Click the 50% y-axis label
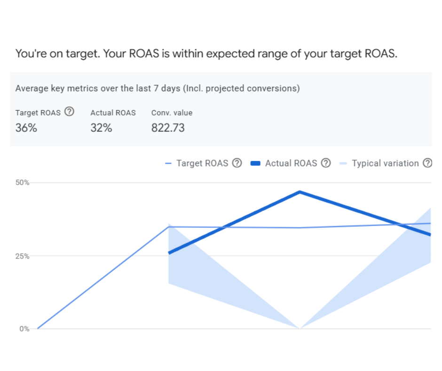This screenshot has height=371, width=442. pos(24,183)
